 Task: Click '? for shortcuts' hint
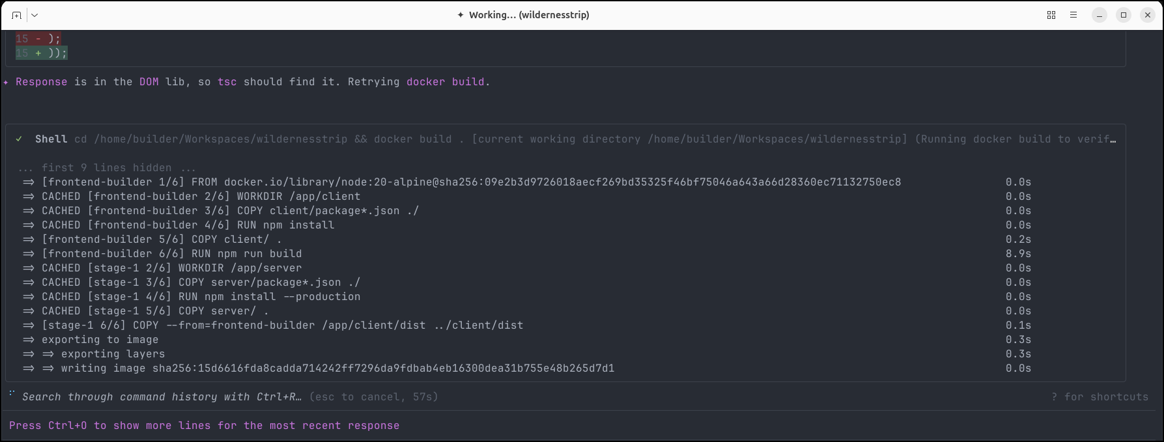click(x=1100, y=397)
